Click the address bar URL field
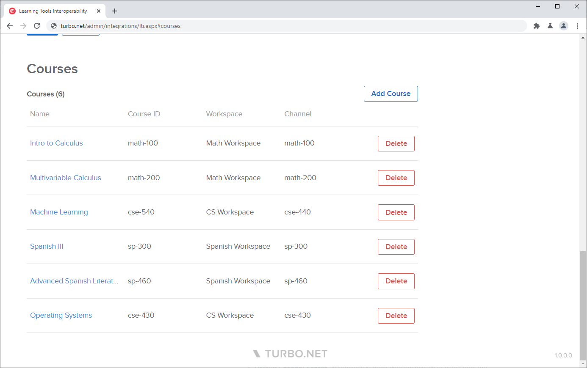Viewport: 587px width, 368px height. (x=288, y=26)
